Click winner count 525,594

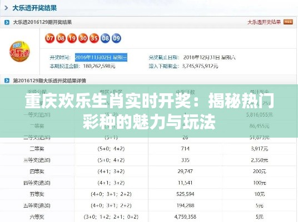(185, 194)
